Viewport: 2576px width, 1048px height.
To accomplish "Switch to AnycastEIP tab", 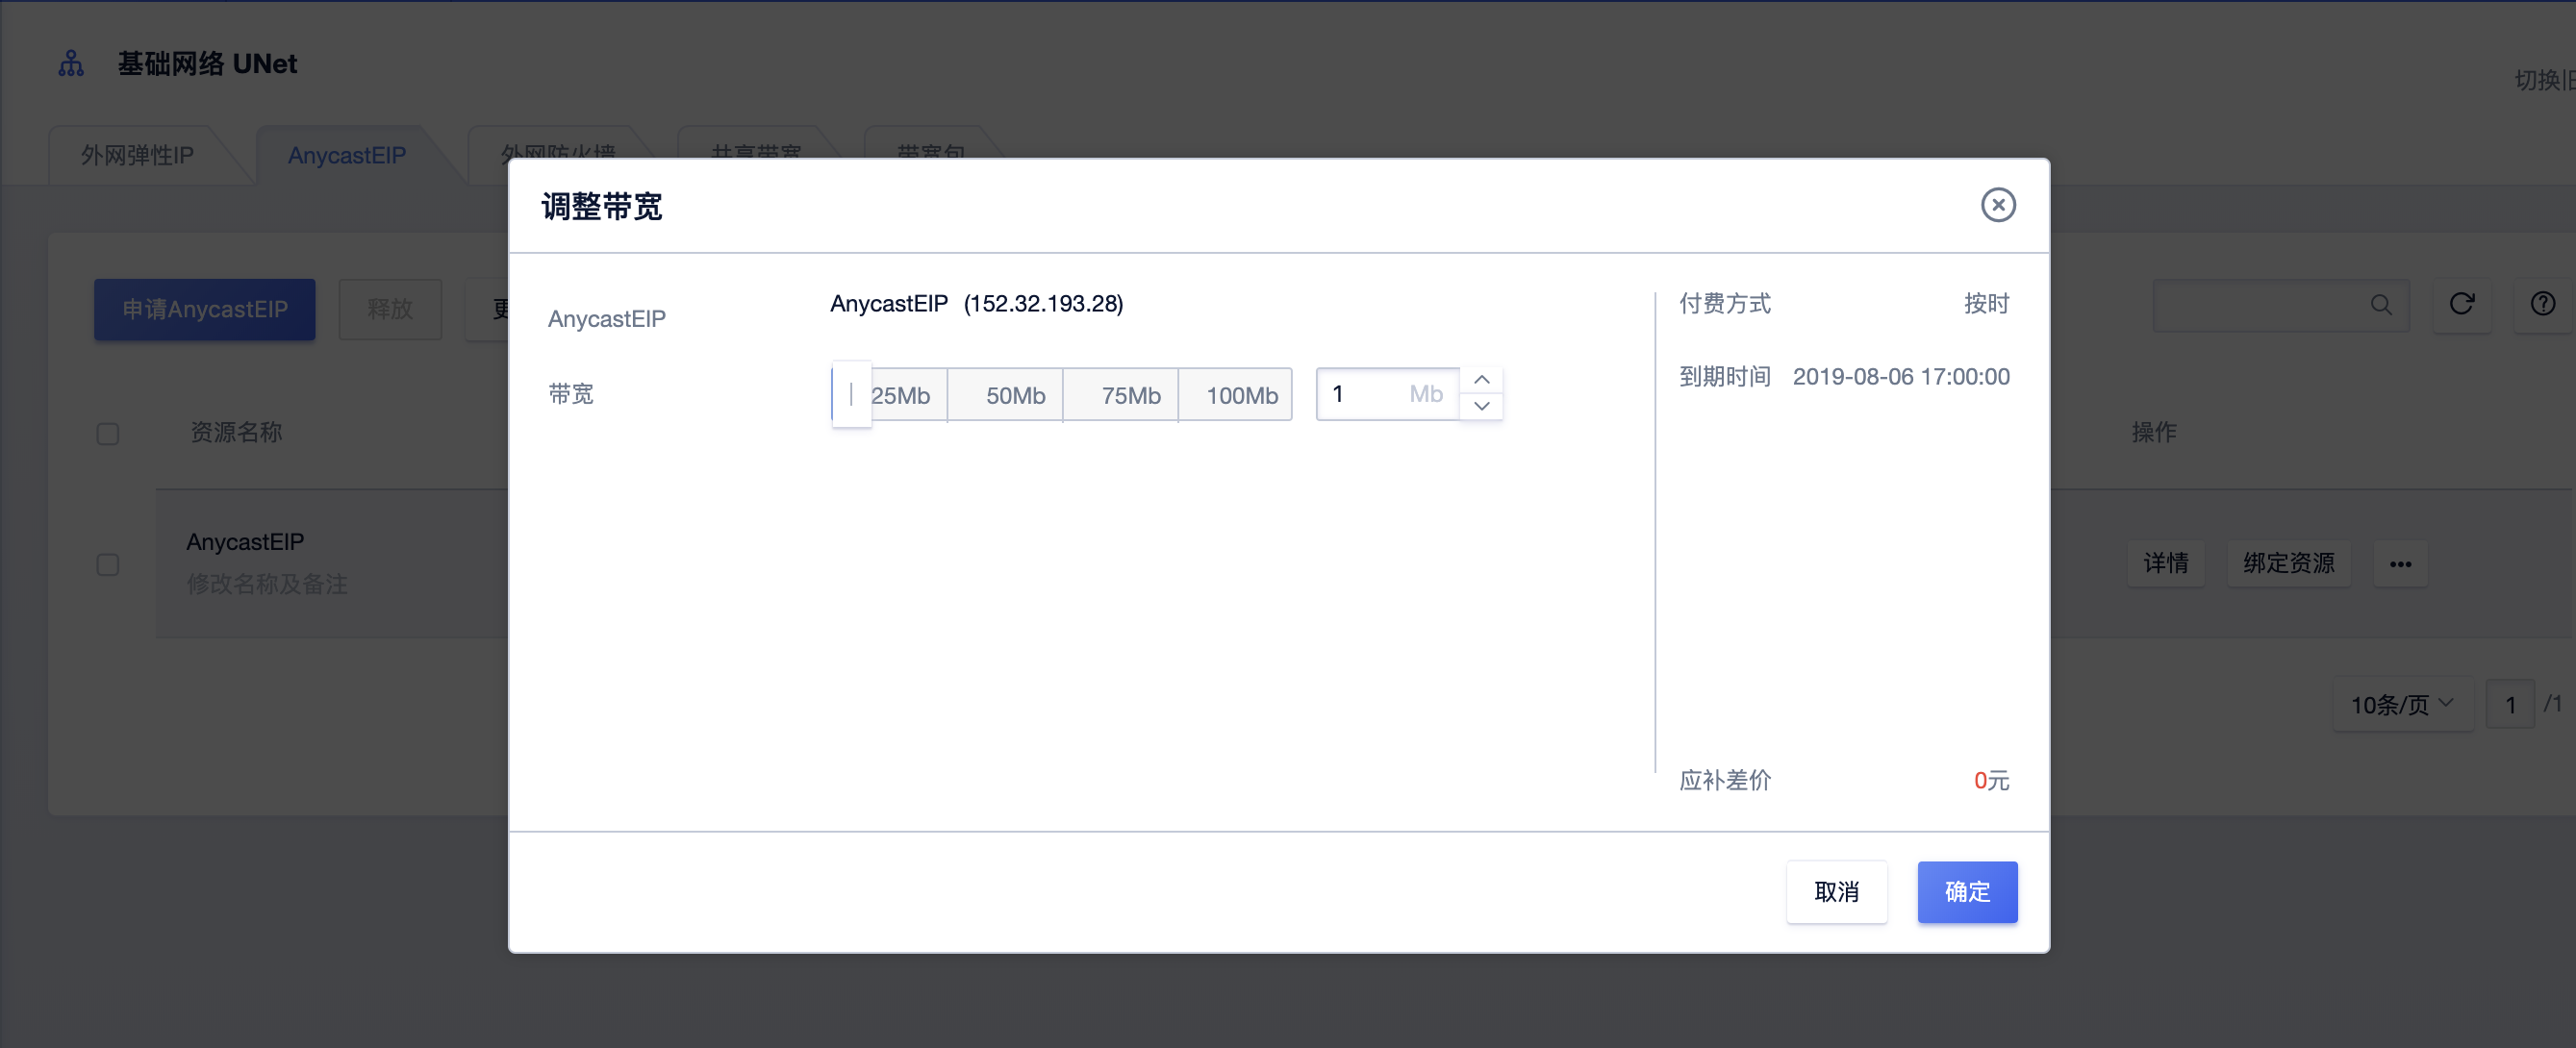I will 347,155.
